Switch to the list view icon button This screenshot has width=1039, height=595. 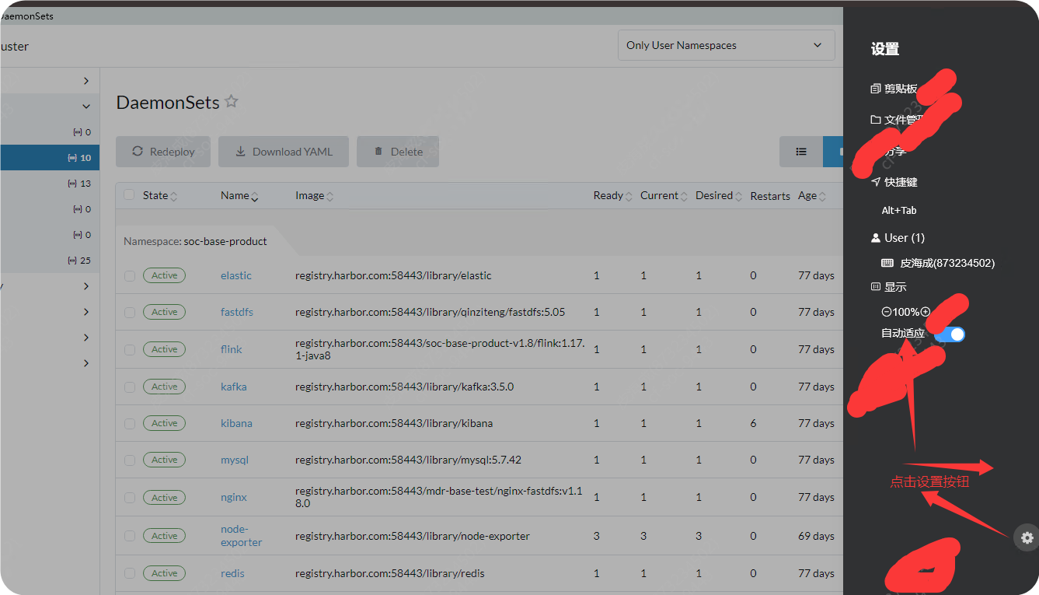[x=801, y=152]
